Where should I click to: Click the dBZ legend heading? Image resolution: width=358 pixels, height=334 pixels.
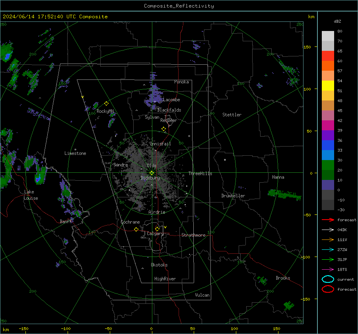pyautogui.click(x=337, y=21)
